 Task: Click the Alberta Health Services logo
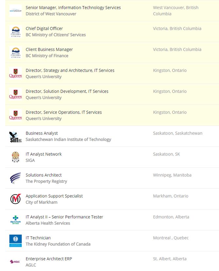point(15,220)
